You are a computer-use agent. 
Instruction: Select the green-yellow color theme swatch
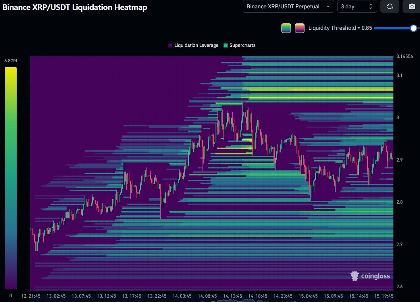(286, 28)
